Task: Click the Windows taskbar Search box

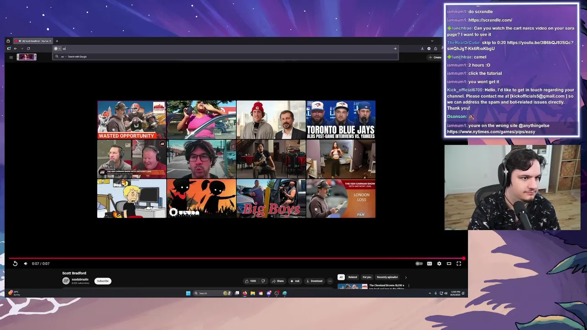Action: [212, 293]
